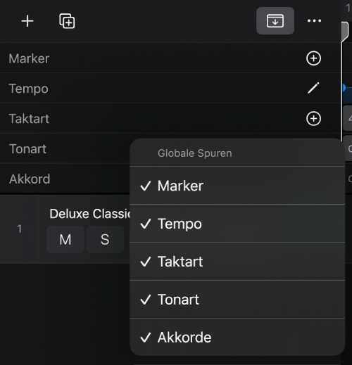This screenshot has height=365, width=352.
Task: Click the Deluxe Classic track name
Action: click(89, 214)
